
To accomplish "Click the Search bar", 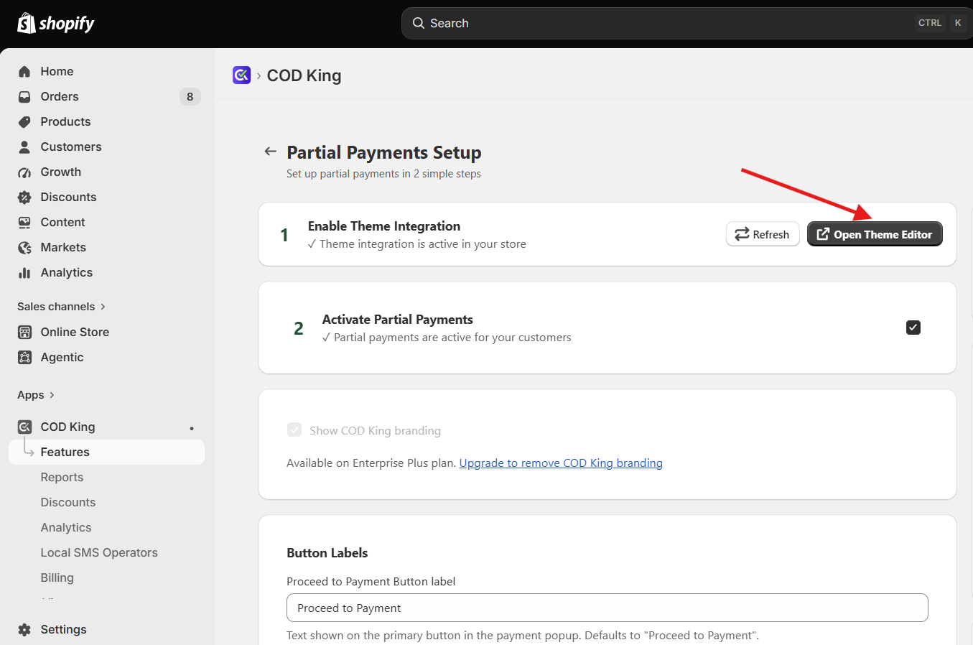I will point(686,23).
